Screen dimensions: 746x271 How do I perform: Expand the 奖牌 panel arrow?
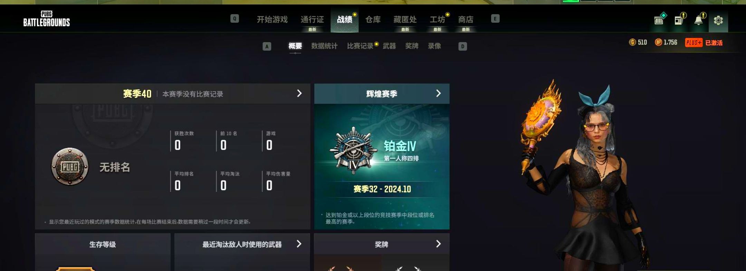(438, 244)
